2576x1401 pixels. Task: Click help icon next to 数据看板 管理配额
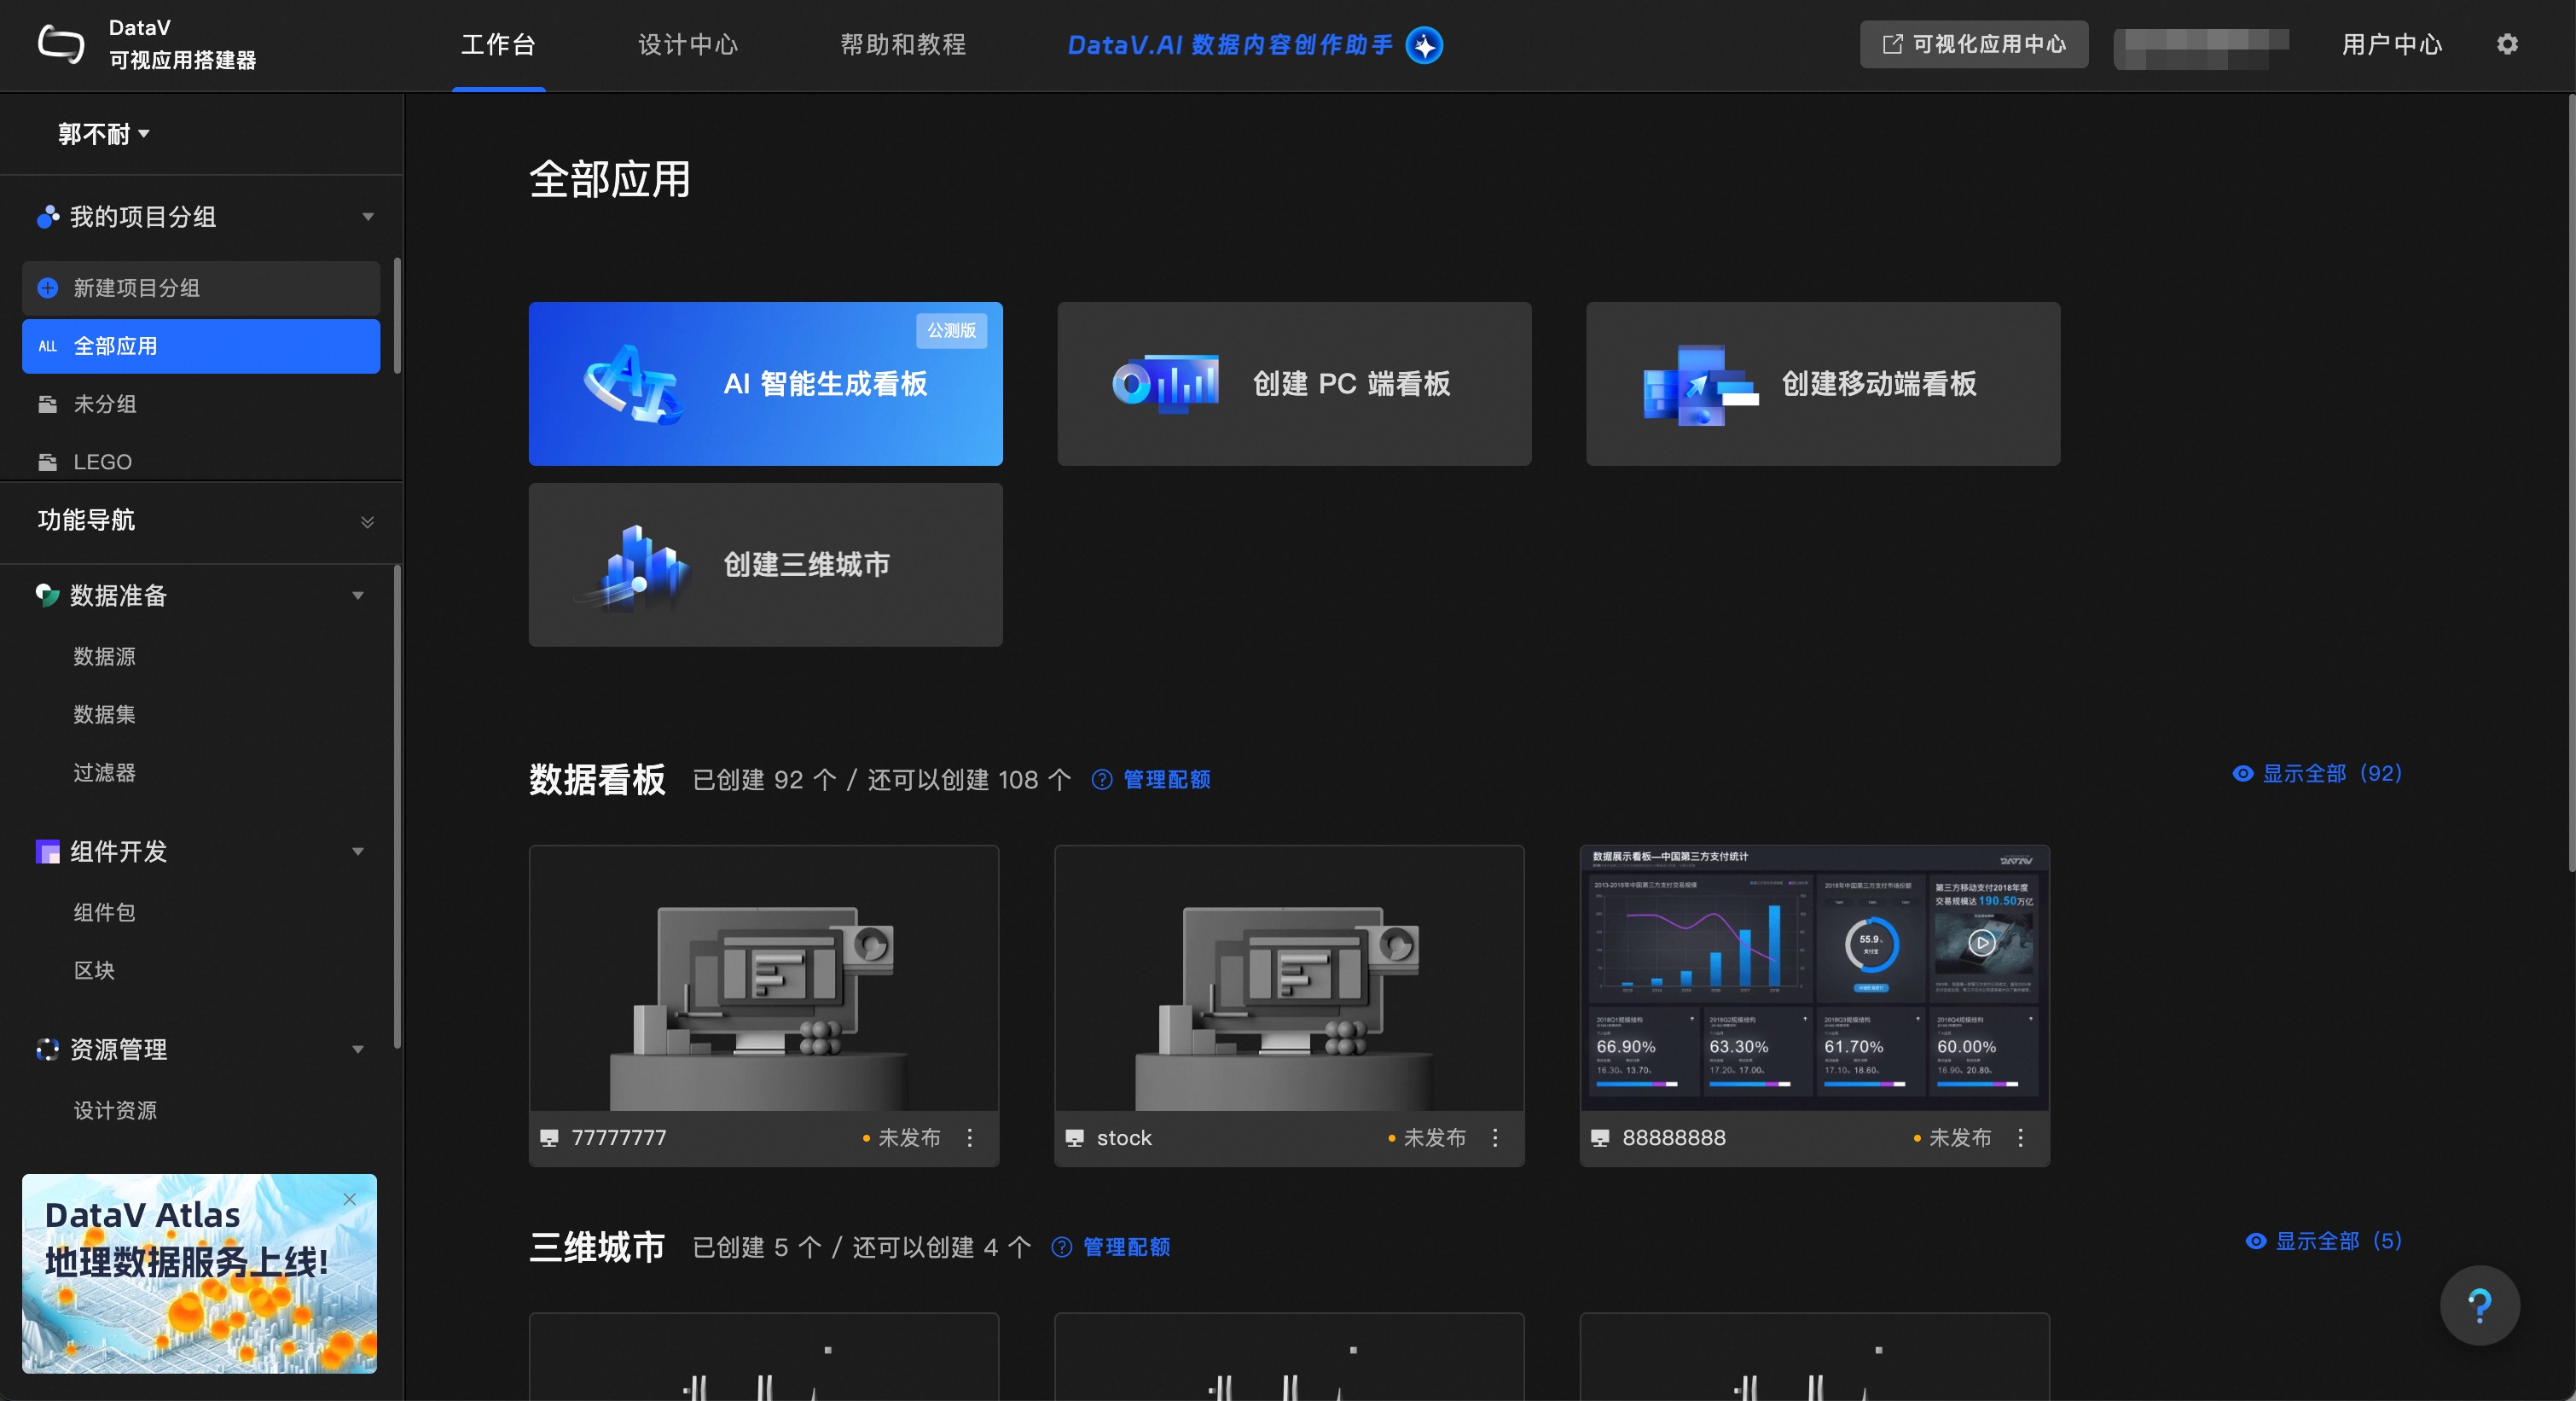1101,779
